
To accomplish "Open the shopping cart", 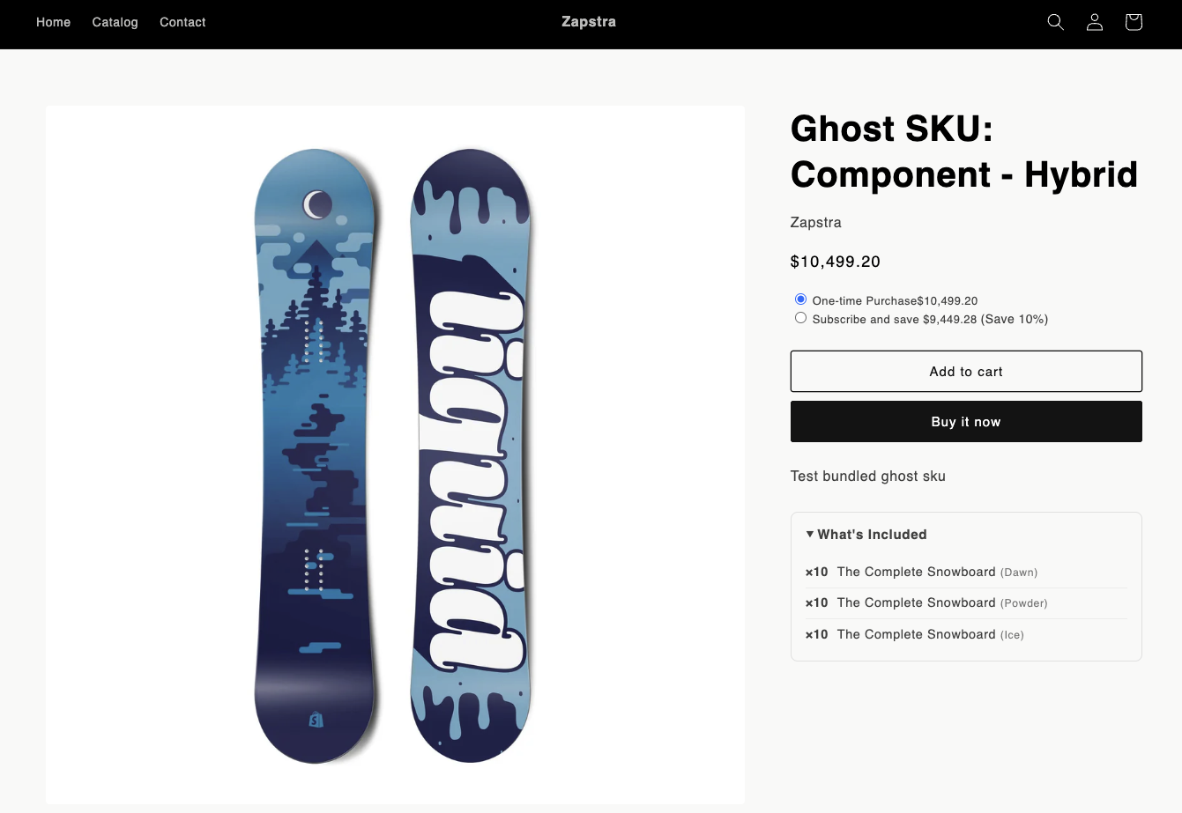I will (1133, 22).
